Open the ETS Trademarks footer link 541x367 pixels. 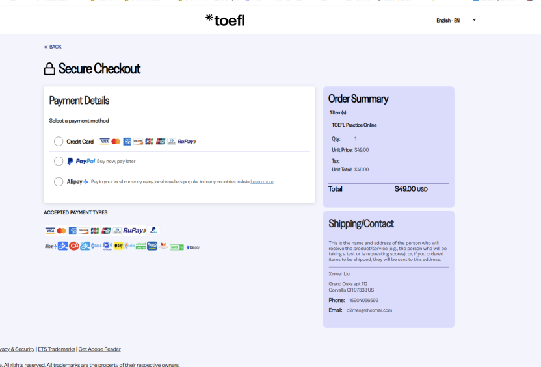(x=57, y=349)
